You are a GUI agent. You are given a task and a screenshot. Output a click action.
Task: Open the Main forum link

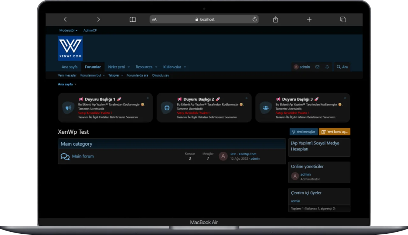click(x=83, y=156)
